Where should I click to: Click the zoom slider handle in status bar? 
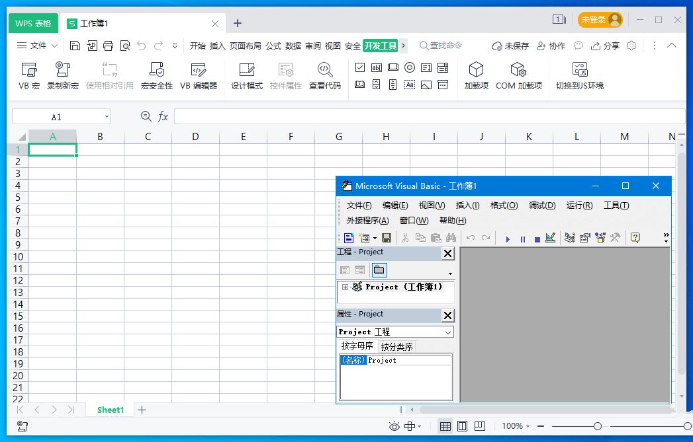(598, 426)
